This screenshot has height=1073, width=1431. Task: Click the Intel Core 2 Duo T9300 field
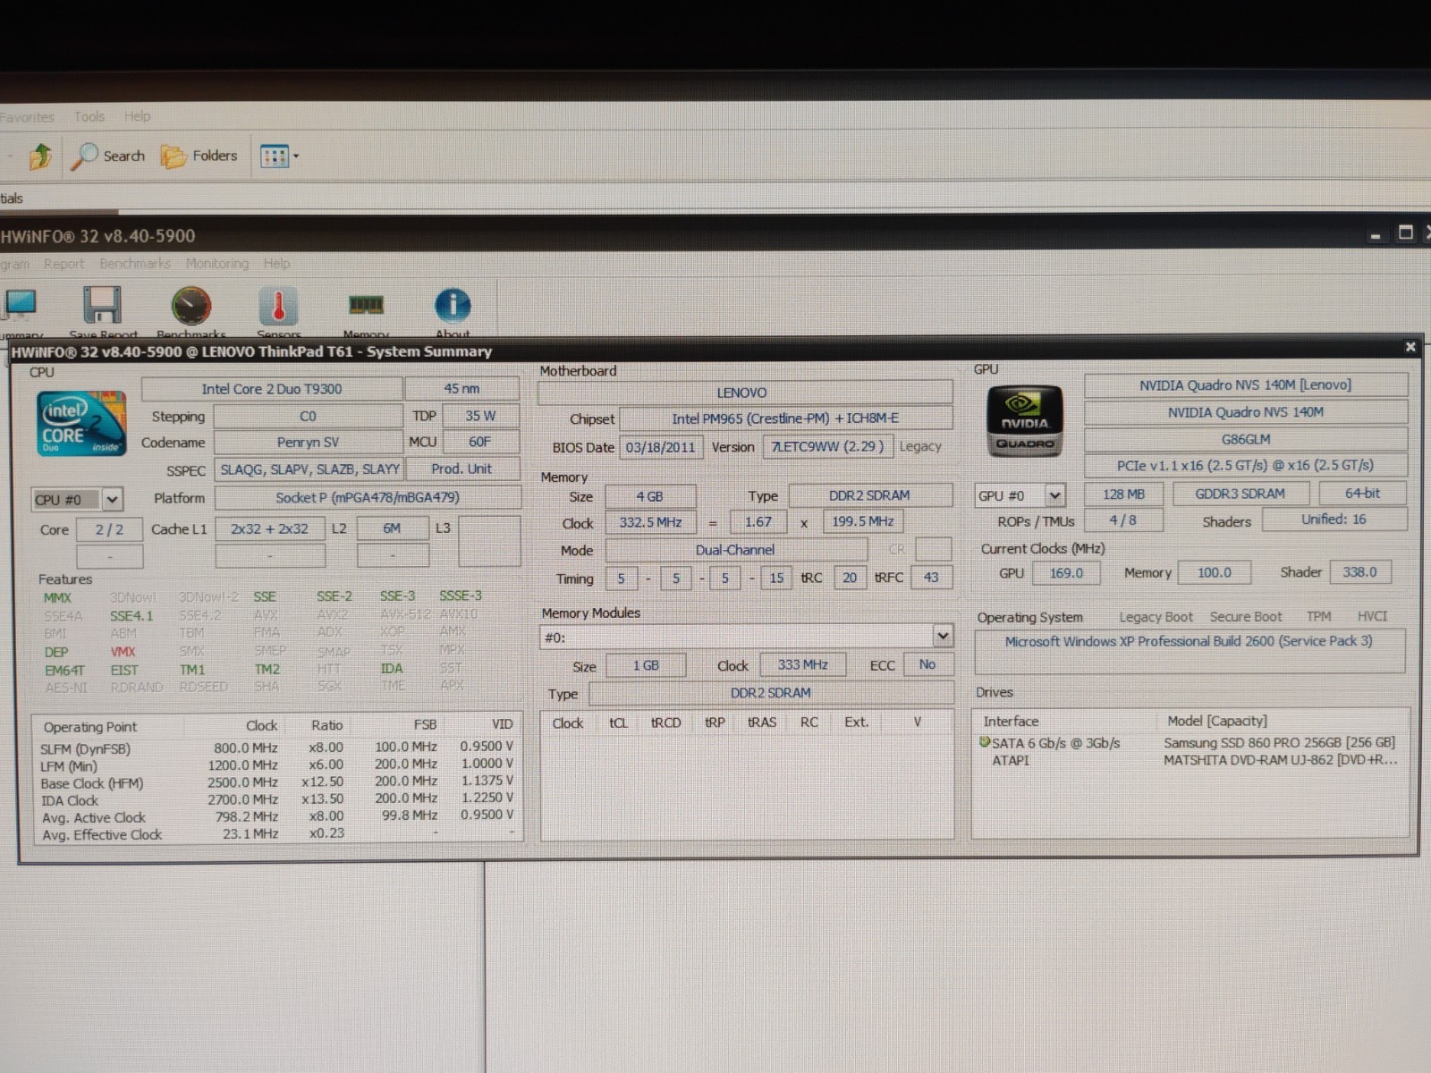(272, 389)
